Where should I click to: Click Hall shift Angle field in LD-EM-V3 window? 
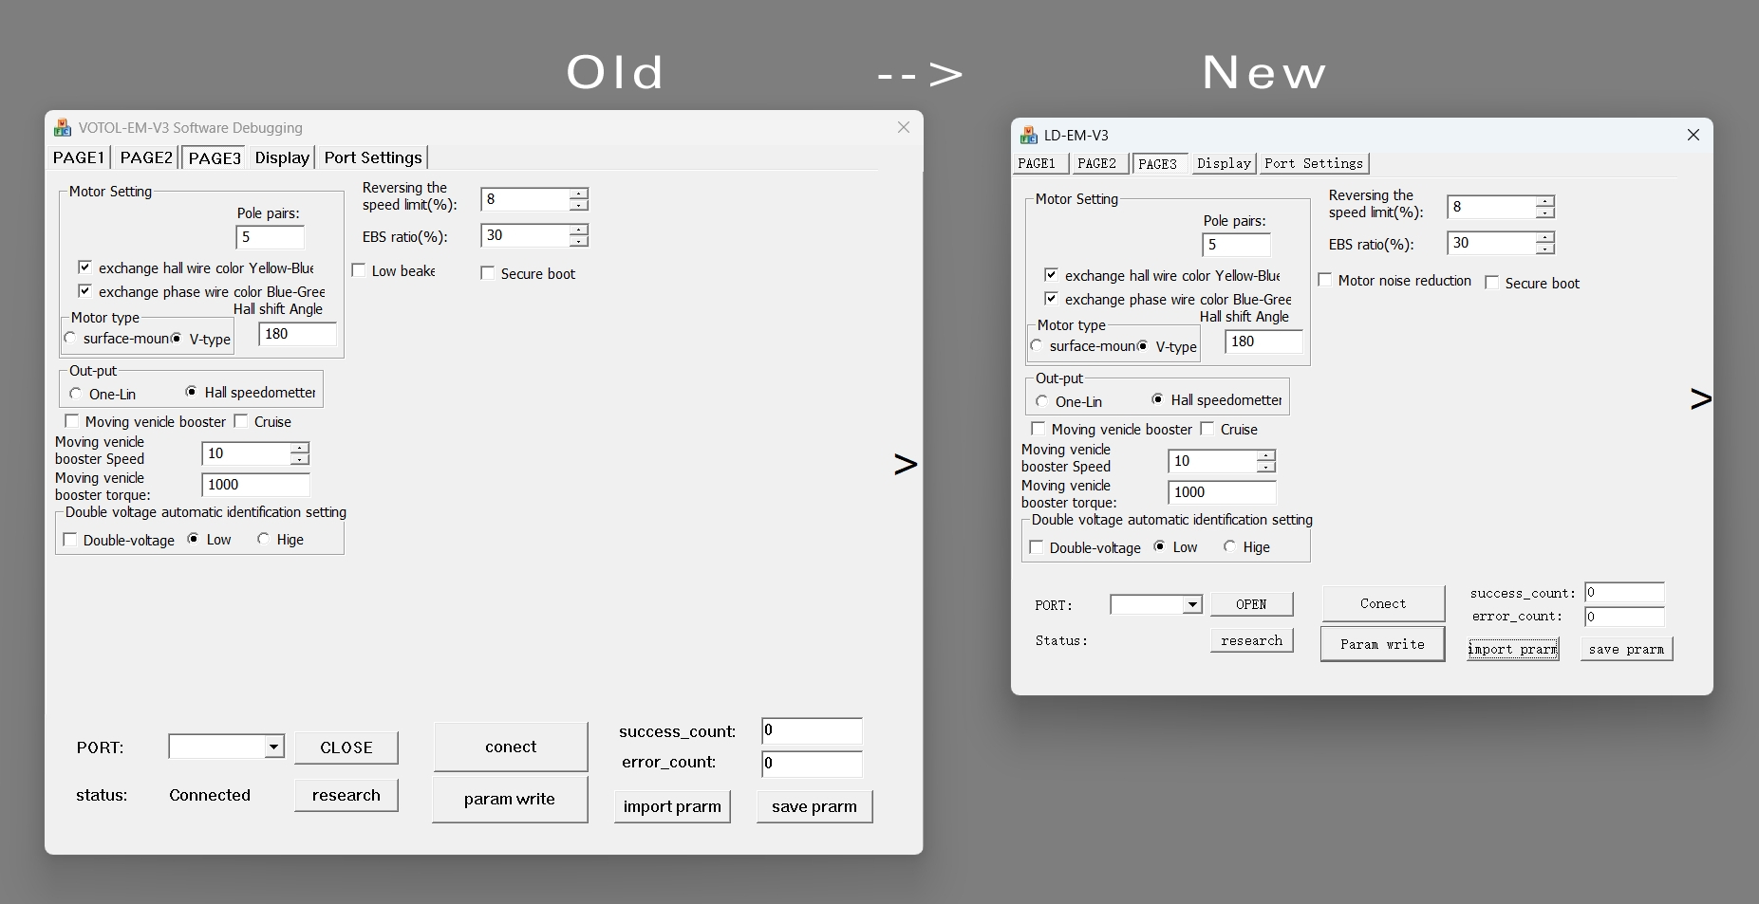coord(1263,341)
